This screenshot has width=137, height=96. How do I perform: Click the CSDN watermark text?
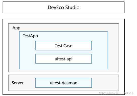tap(102, 93)
